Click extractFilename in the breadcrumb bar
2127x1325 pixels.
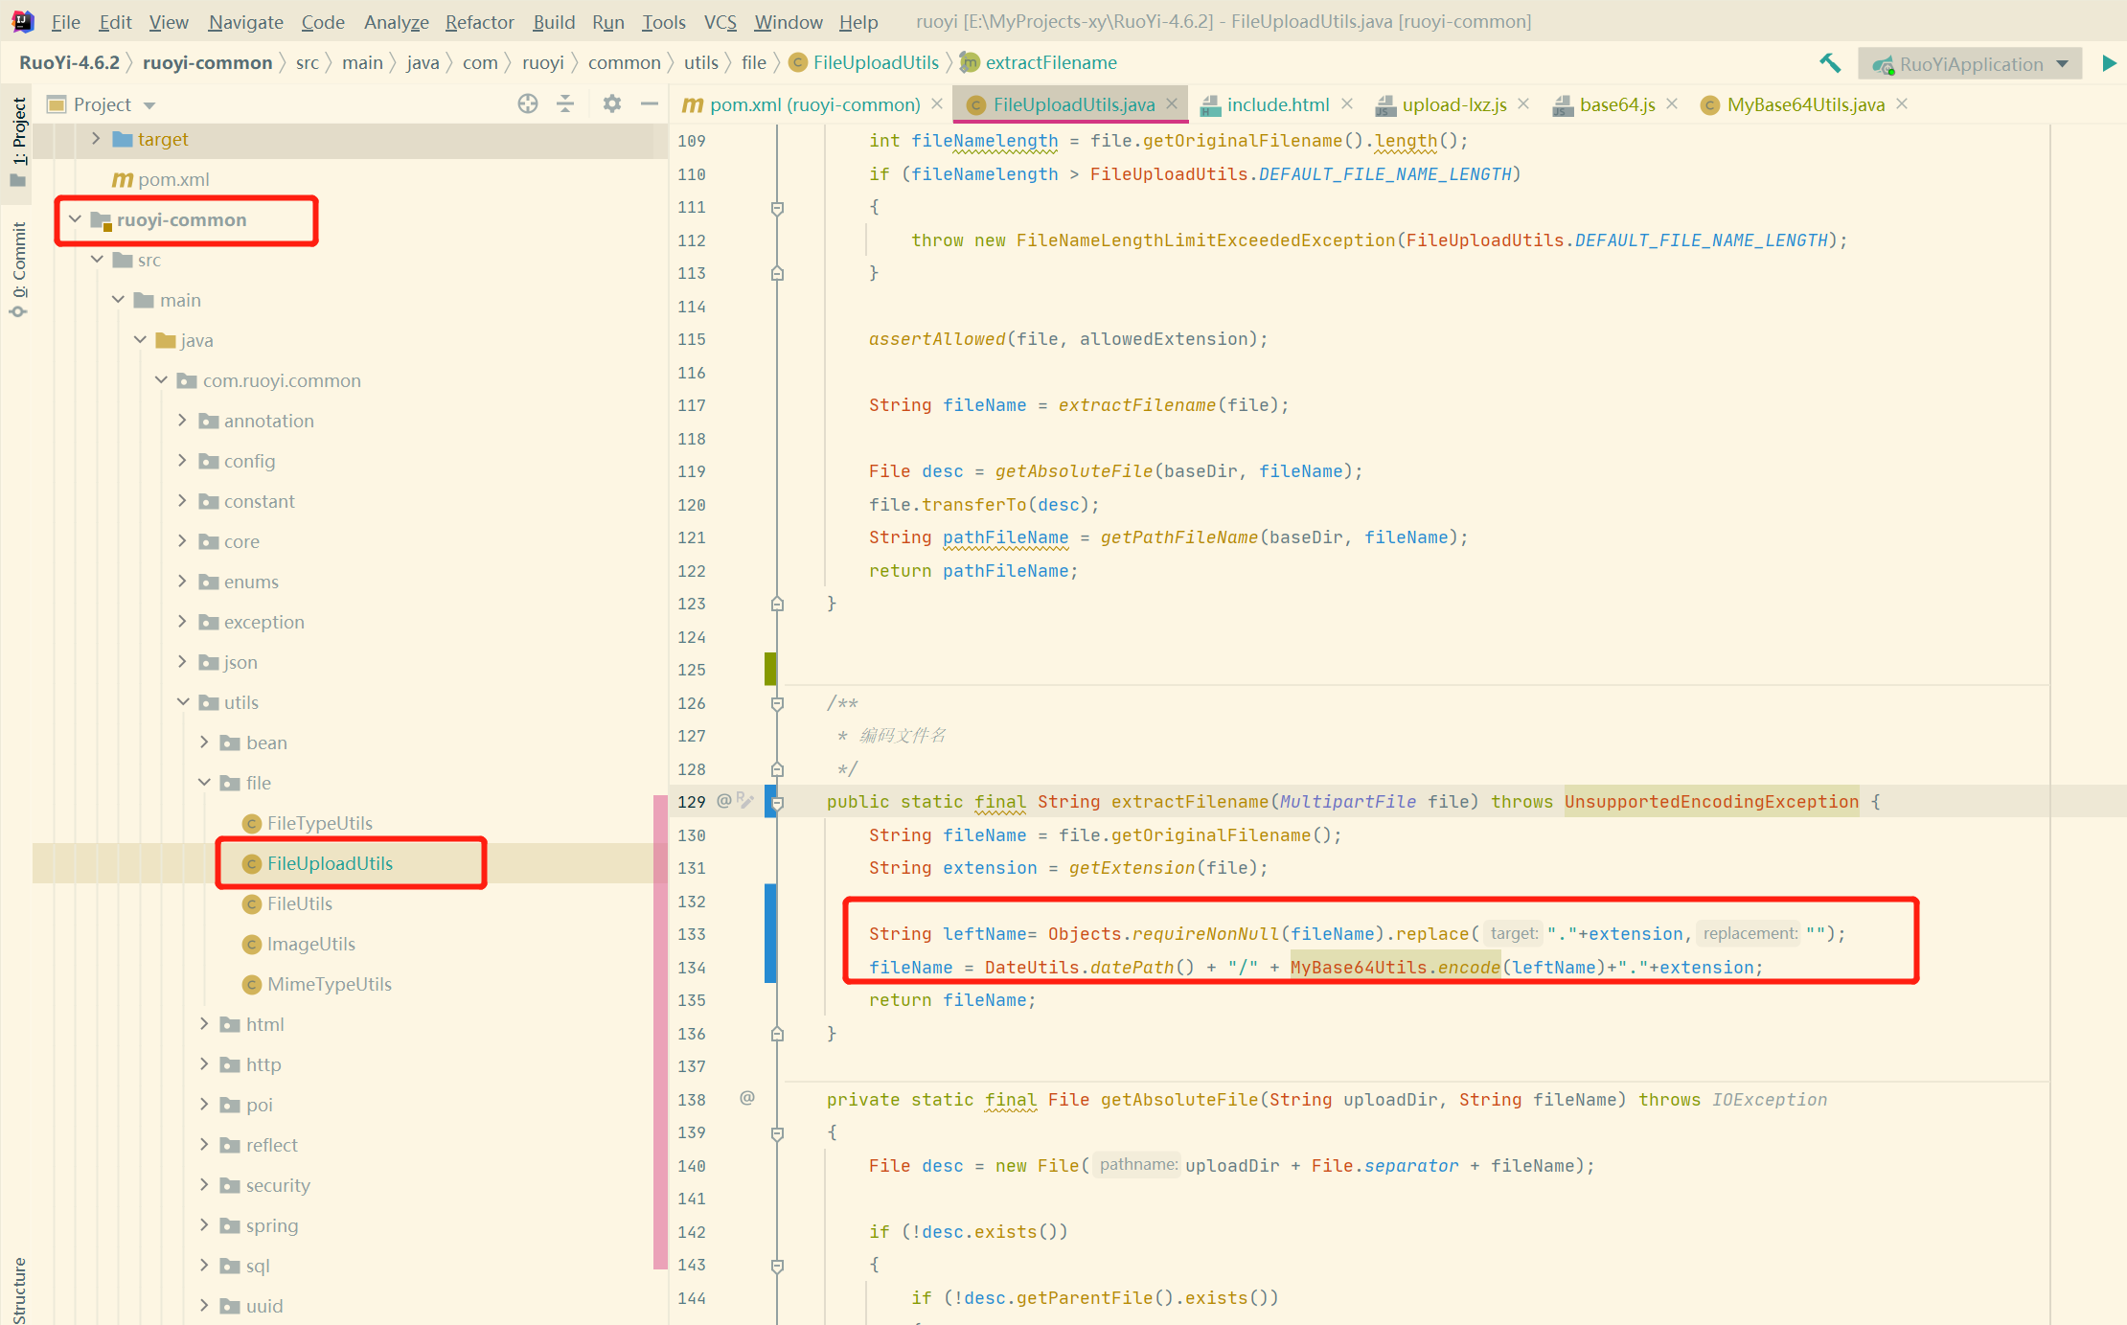(x=1050, y=62)
